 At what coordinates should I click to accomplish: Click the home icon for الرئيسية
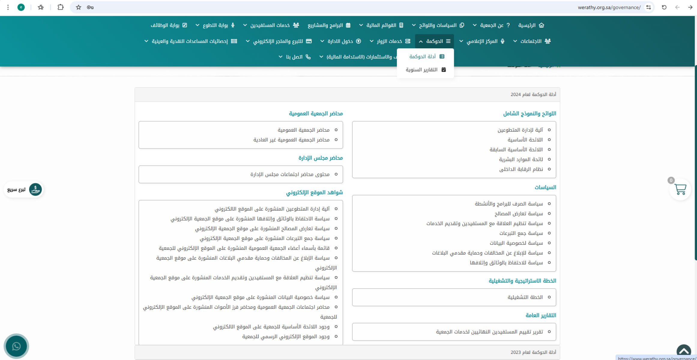pyautogui.click(x=541, y=25)
